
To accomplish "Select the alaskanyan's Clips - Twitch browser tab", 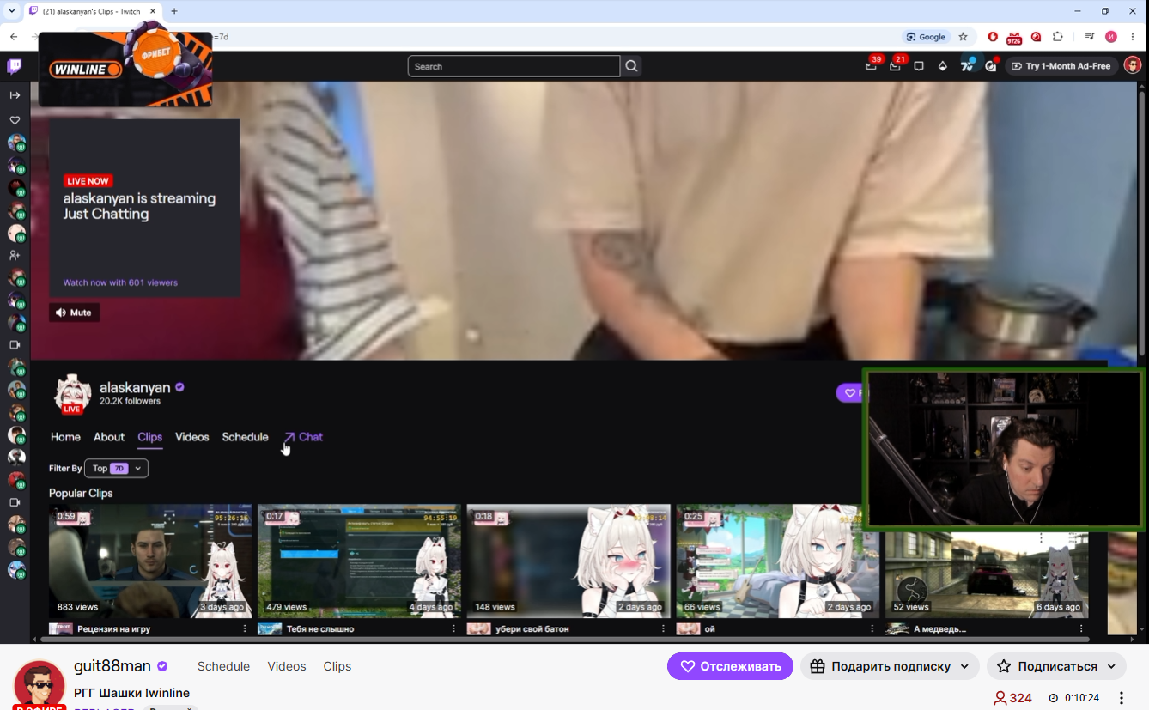I will click(93, 11).
